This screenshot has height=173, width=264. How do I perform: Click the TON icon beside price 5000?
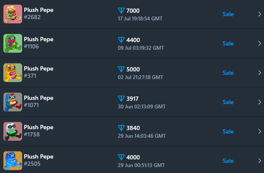pyautogui.click(x=121, y=69)
